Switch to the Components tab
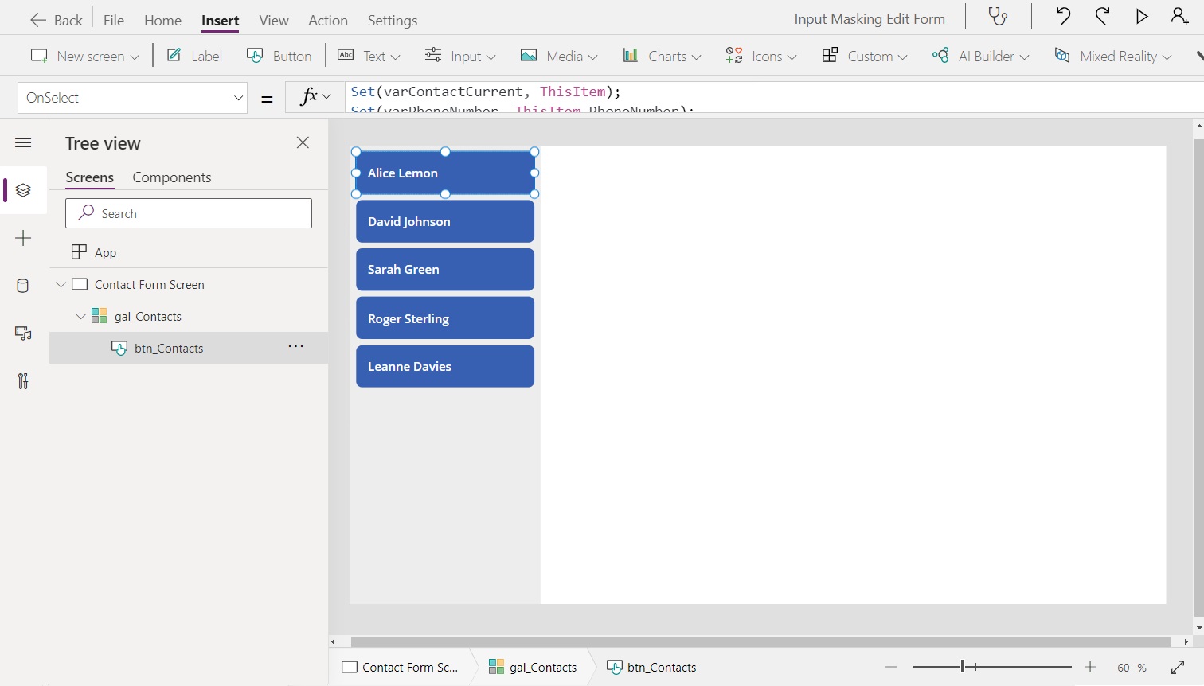The width and height of the screenshot is (1204, 686). 171,177
